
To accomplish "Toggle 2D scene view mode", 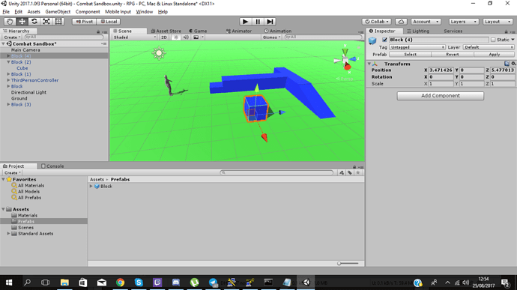I will pos(164,37).
